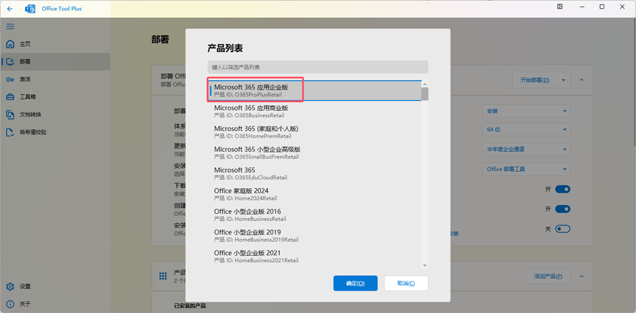Image resolution: width=636 pixels, height=313 pixels.
Task: Open the Office 部署工具 dropdown
Action: tap(527, 169)
